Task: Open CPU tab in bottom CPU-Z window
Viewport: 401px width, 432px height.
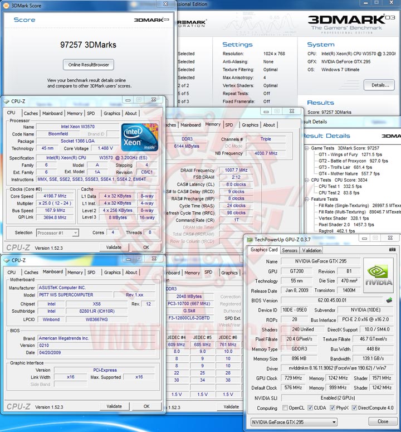Action: [x=12, y=272]
